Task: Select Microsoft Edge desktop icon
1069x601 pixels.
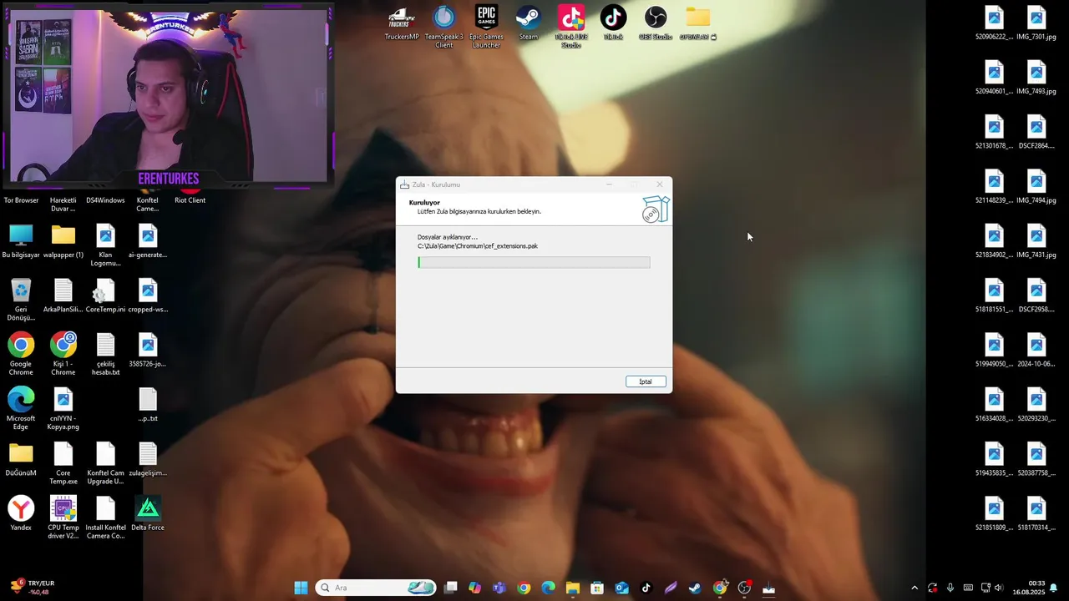Action: 21,408
